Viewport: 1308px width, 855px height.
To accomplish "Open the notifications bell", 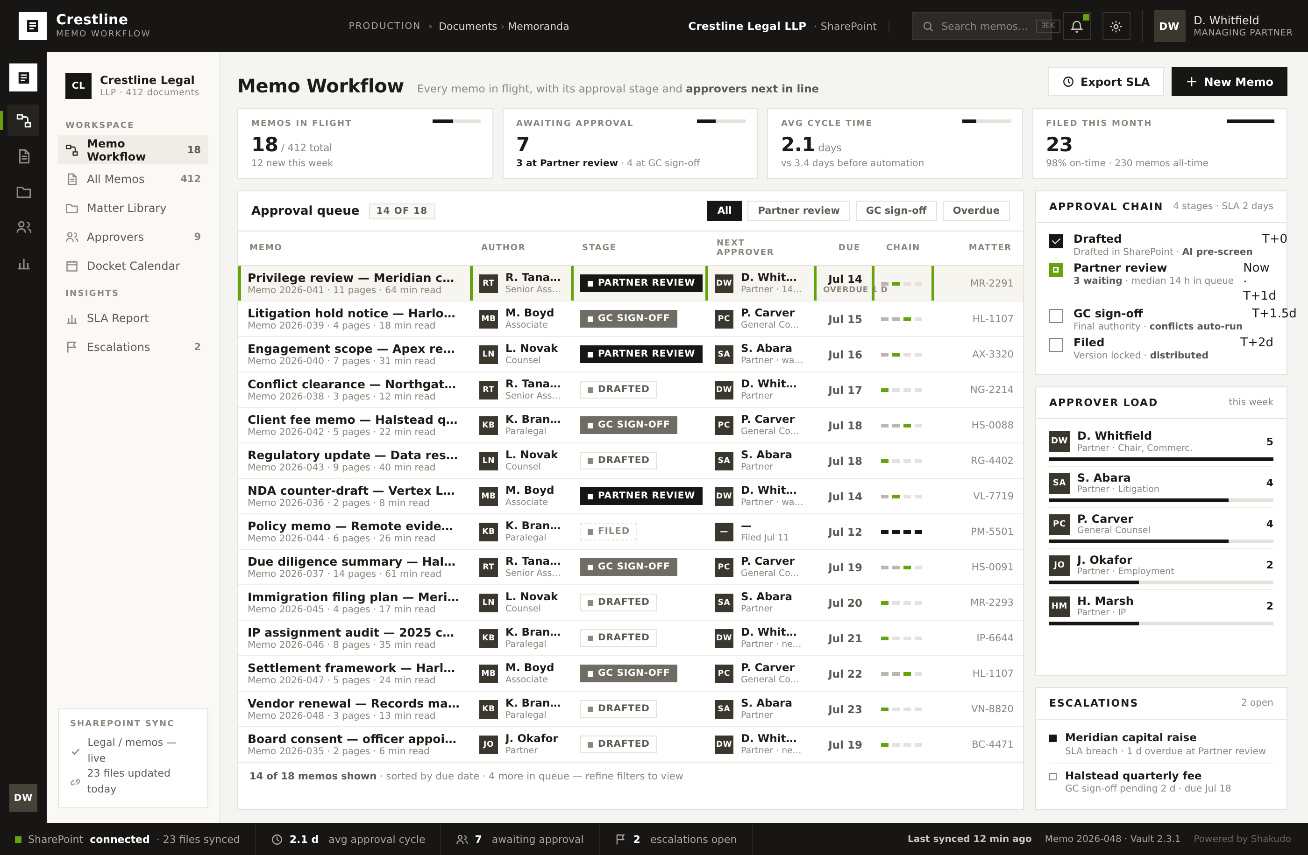I will click(1077, 26).
